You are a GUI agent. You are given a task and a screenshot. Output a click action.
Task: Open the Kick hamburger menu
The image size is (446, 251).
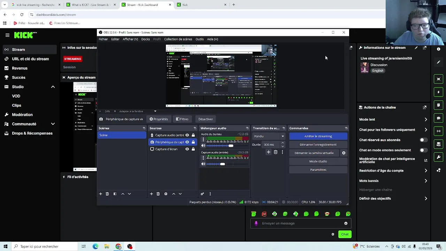(x=7, y=35)
